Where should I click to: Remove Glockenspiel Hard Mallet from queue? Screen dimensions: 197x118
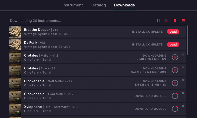click(x=183, y=93)
